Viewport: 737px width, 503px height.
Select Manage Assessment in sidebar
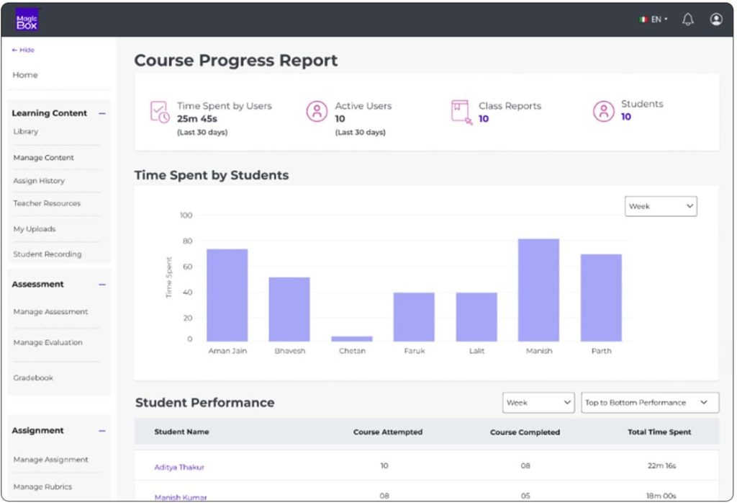click(x=50, y=312)
